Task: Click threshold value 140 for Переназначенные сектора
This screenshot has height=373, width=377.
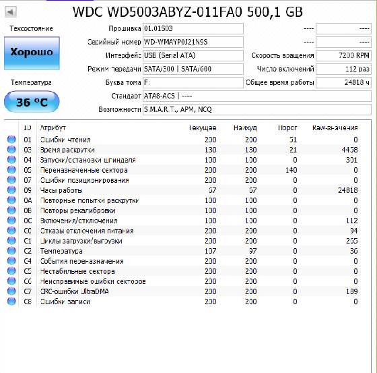Action: click(x=291, y=170)
